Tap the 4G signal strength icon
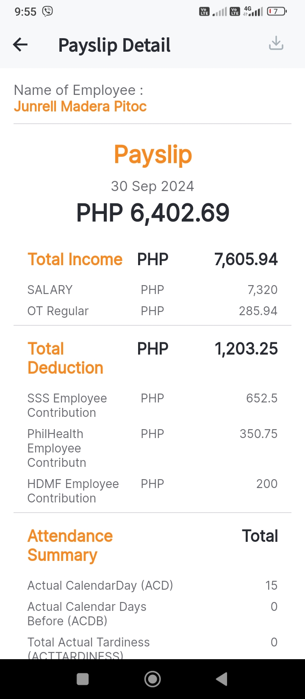This screenshot has height=699, width=305. 253,11
